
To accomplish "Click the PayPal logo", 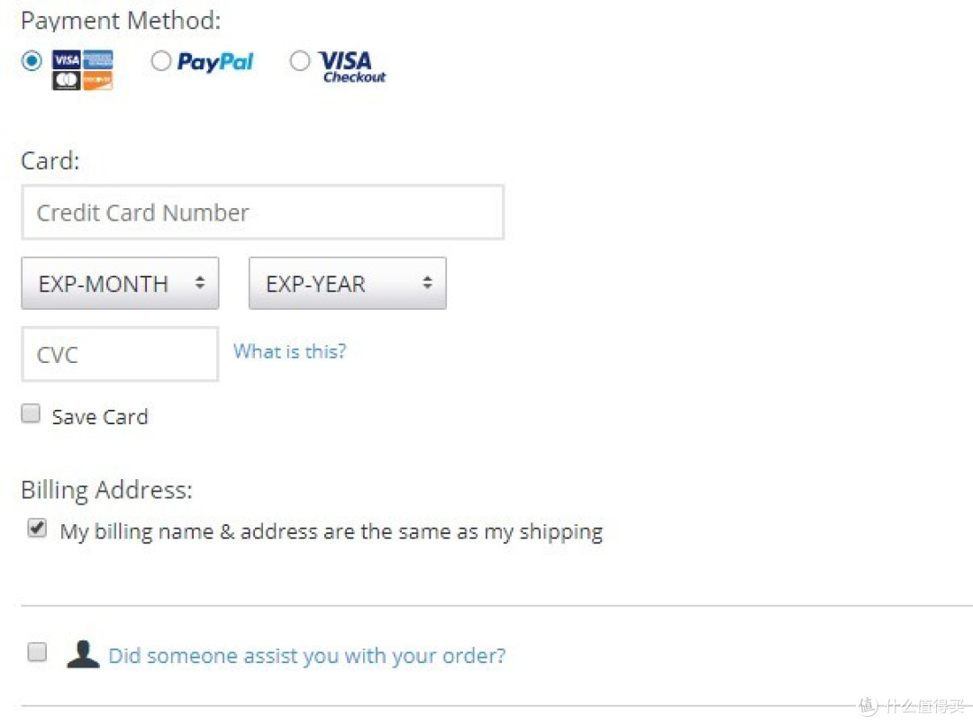I will 215,61.
